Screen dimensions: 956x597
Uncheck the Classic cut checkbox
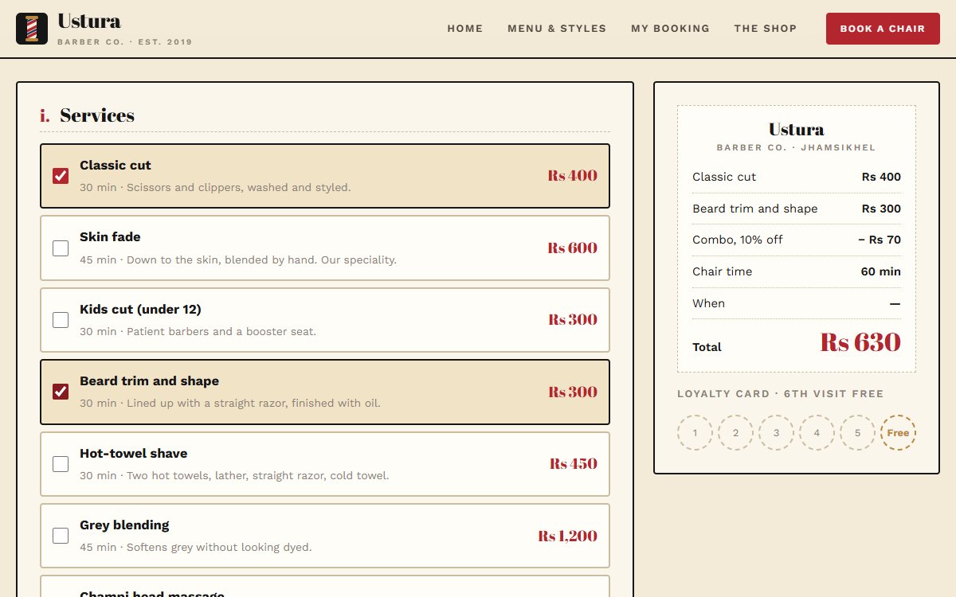pos(61,176)
